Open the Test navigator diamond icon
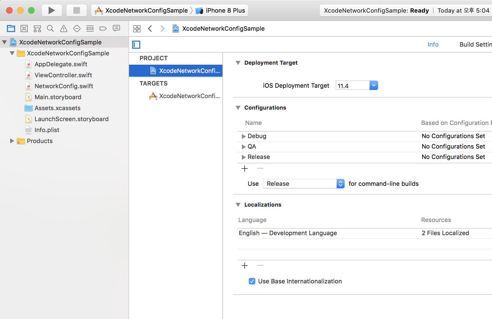Screen dimensions: 492x319 pyautogui.click(x=77, y=29)
